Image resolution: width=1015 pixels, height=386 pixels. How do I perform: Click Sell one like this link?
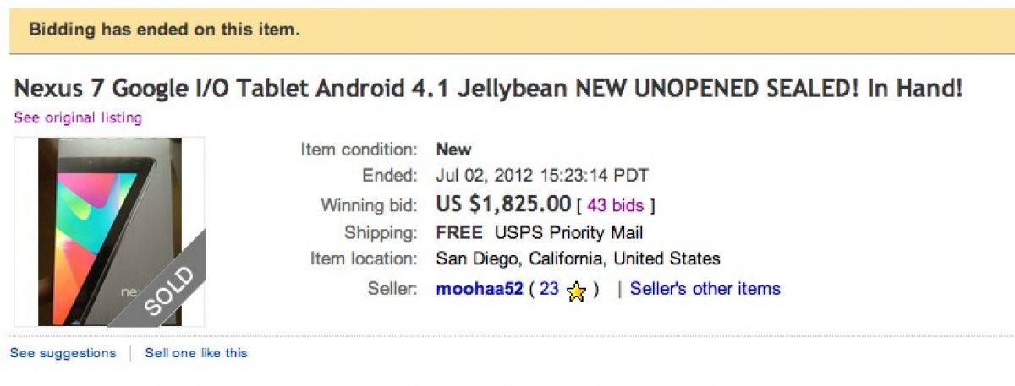tap(196, 353)
